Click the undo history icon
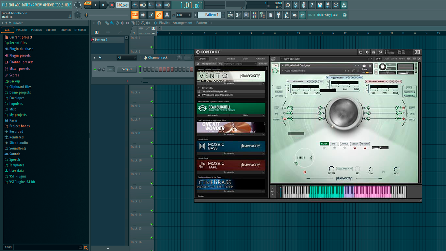 288,5
